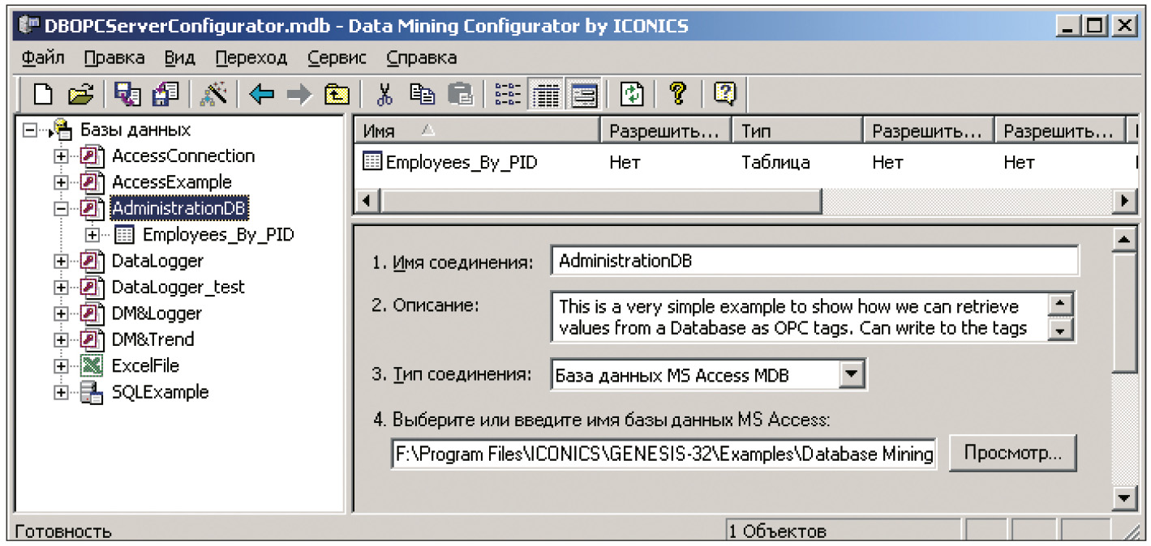Click the paste clipboard icon
The height and width of the screenshot is (546, 1151).
click(x=460, y=95)
